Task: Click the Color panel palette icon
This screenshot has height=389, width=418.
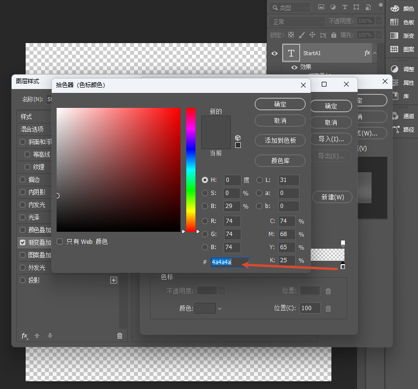Action: 395,9
